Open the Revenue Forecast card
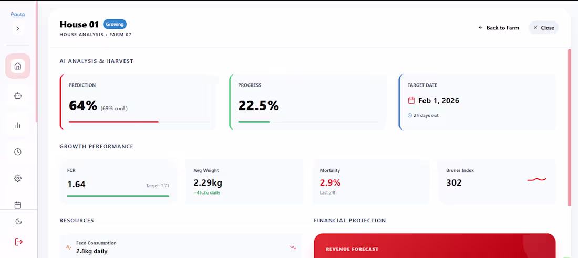578x258 pixels. click(x=435, y=246)
